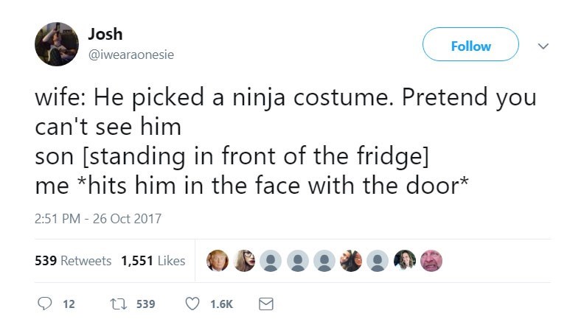This screenshot has height=336, width=584.
Task: Open liker avatar of woman wearing glasses
Action: pos(244,261)
